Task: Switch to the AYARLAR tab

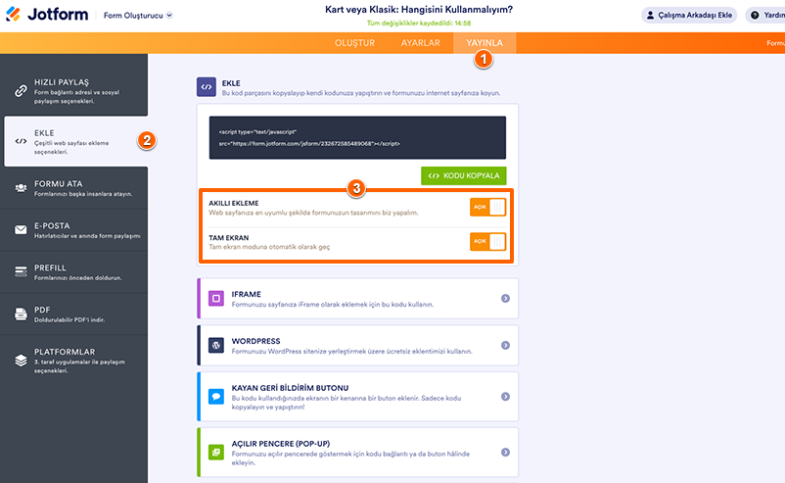Action: [x=420, y=43]
